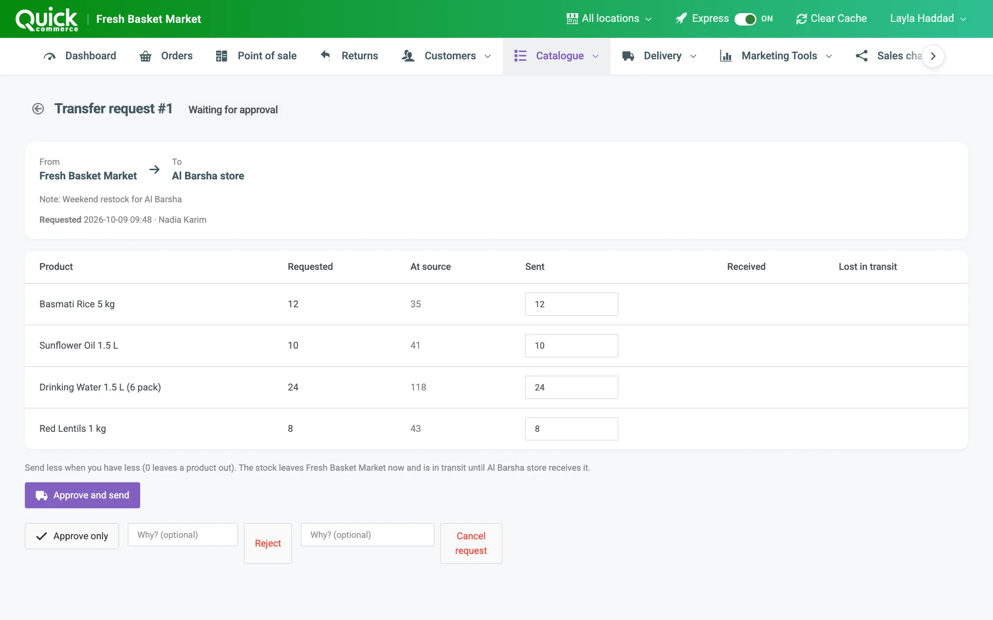
Task: Edit the Sent quantity for Sunflower Oil
Action: click(571, 346)
